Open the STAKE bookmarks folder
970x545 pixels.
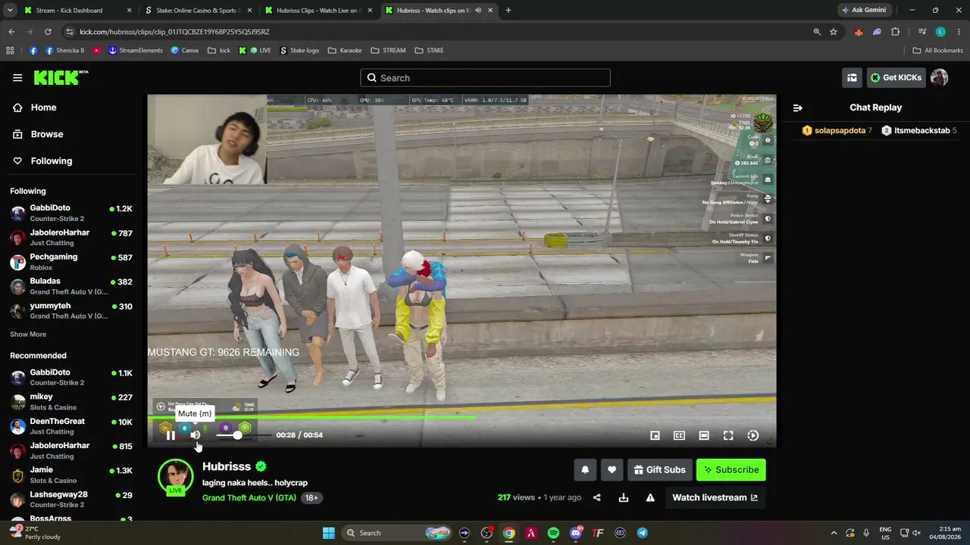coord(430,51)
